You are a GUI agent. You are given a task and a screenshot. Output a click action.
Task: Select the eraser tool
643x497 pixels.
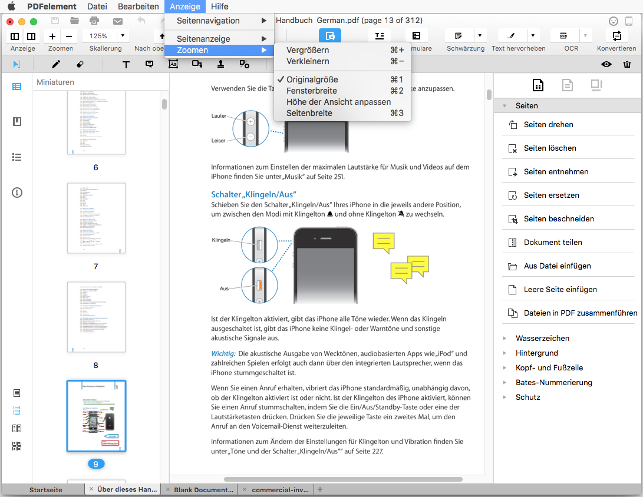[x=80, y=64]
